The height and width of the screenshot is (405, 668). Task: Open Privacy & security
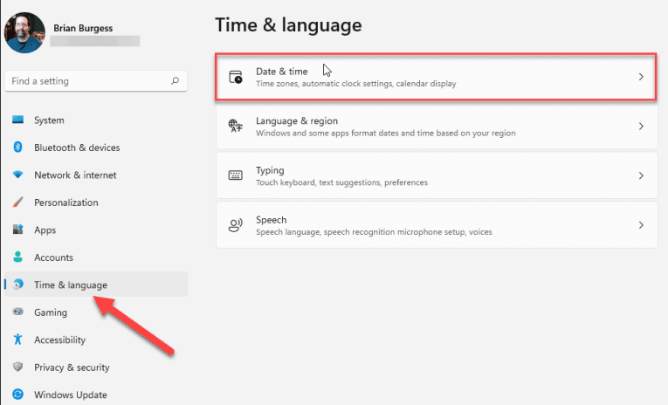[96, 367]
